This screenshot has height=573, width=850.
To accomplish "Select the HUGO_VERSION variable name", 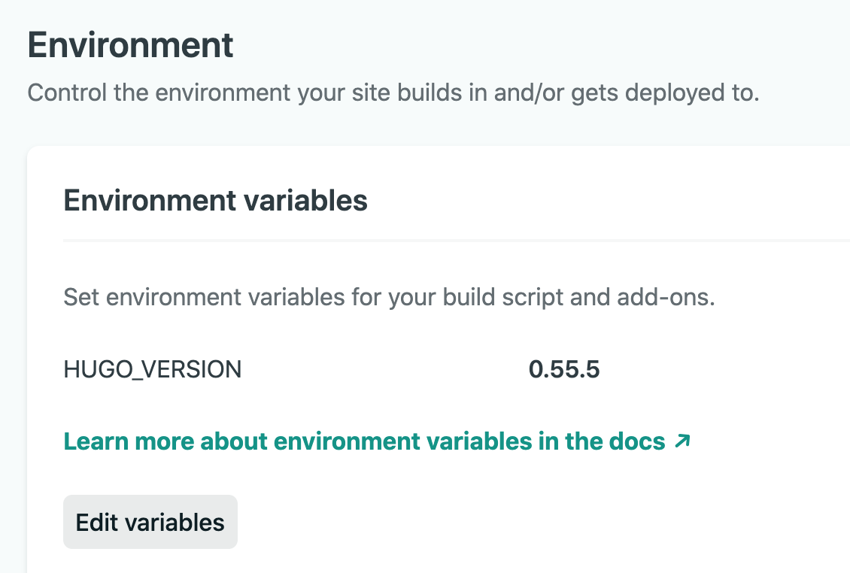I will click(152, 369).
